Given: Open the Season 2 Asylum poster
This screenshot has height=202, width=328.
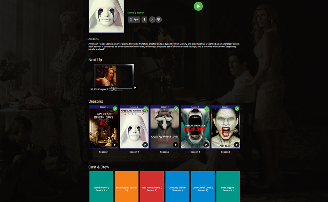Looking at the screenshot, I should click(x=134, y=127).
